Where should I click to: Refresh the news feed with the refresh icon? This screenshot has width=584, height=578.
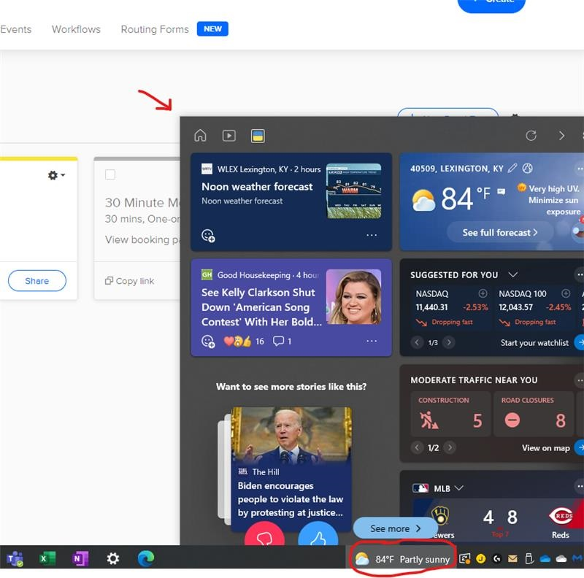531,136
